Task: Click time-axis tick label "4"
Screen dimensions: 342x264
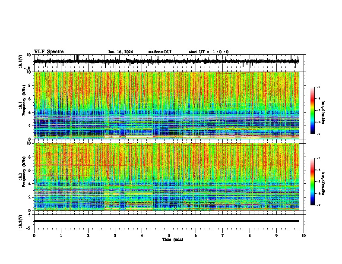Action: 142,236
